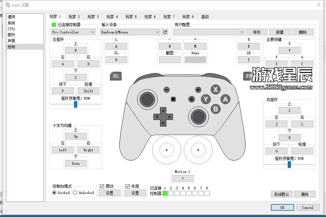
Task: Switch to the 玩家 2 tab
Action: click(74, 17)
